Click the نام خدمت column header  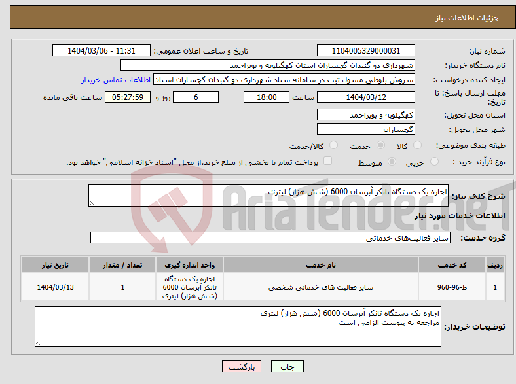tap(320, 265)
